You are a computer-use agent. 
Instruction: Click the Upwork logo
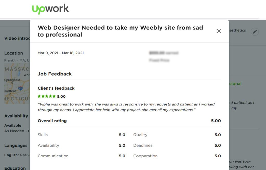50,9
